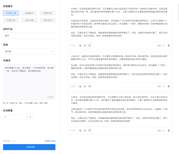This screenshot has width=179, height=154.
Task: Click microphone icon on 美甲日常 card
Action: 85,45
